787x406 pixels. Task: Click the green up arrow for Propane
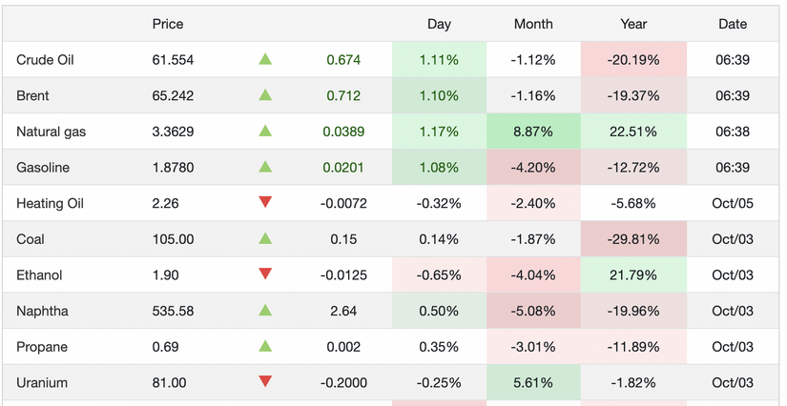(x=265, y=347)
